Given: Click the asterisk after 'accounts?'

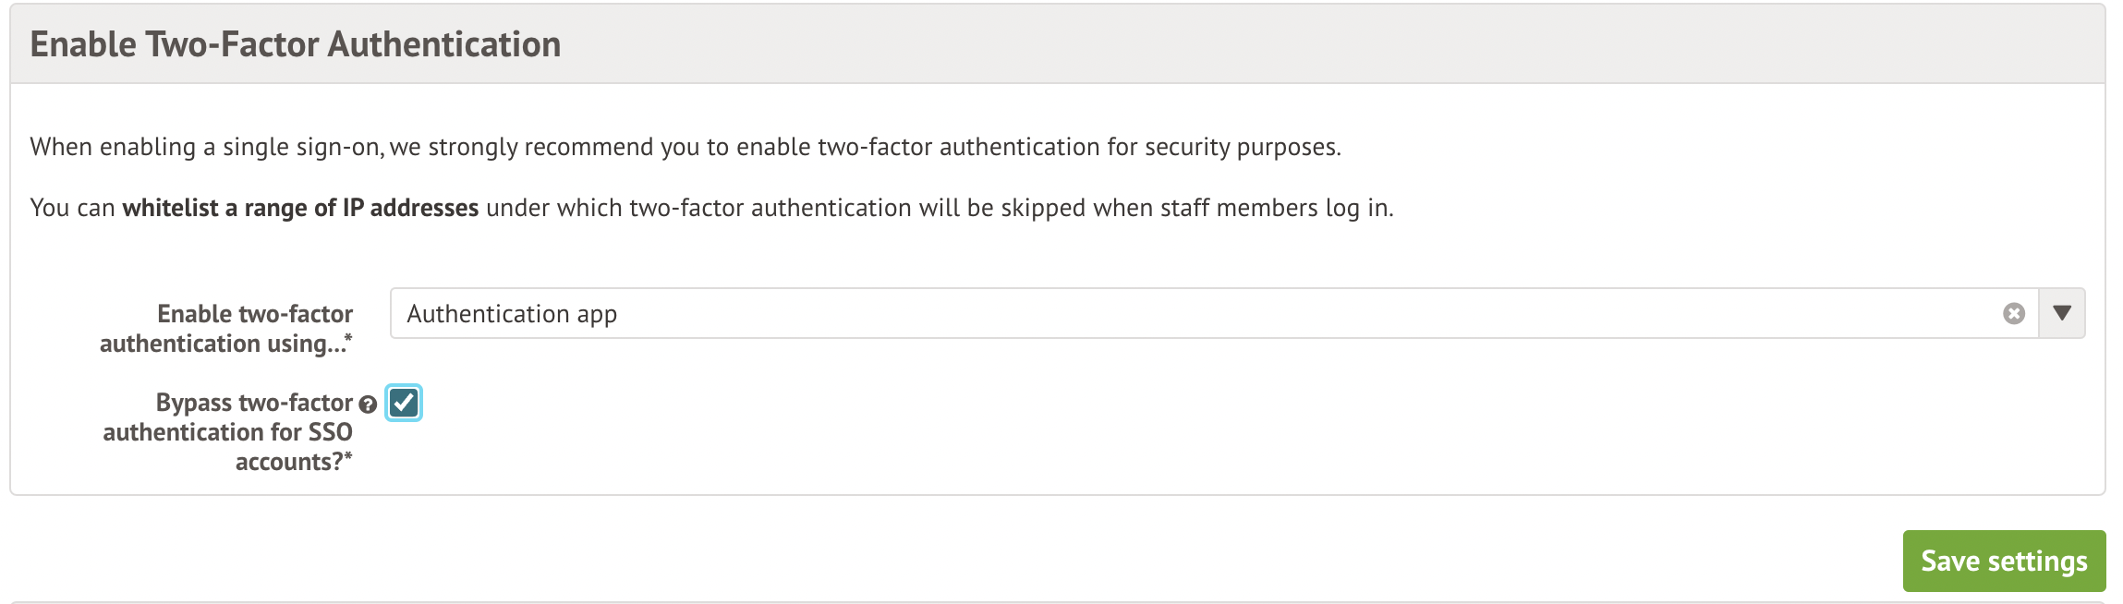Looking at the screenshot, I should click(x=348, y=458).
